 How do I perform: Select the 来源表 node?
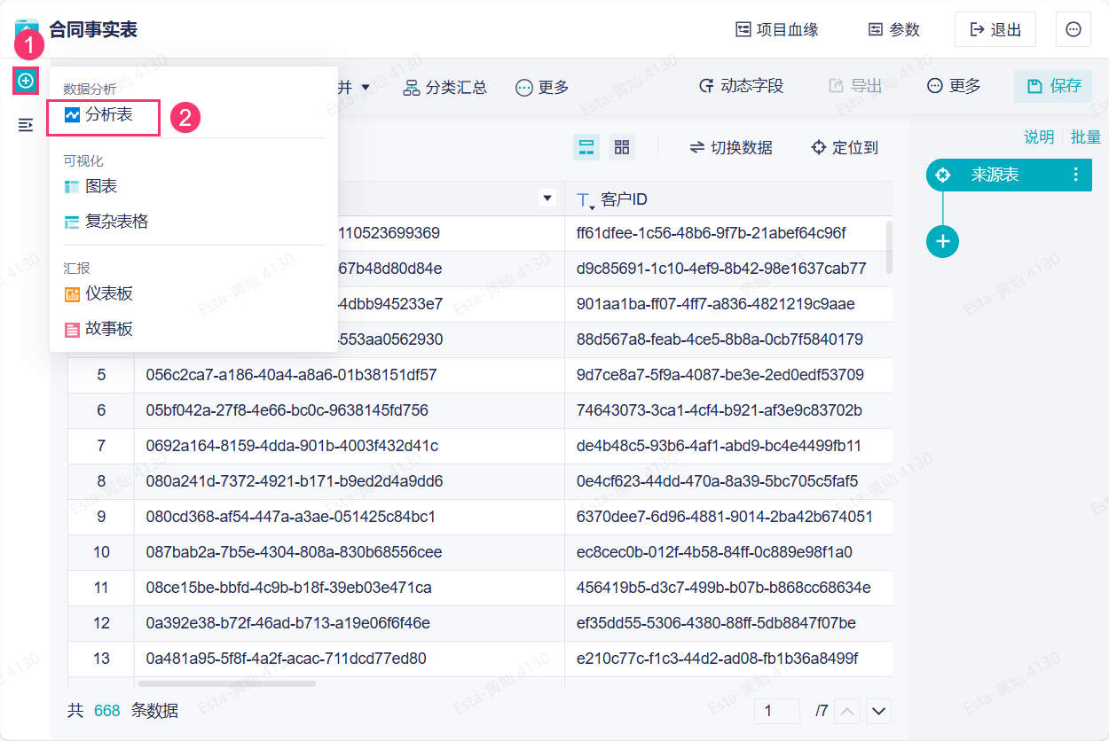(x=1009, y=175)
